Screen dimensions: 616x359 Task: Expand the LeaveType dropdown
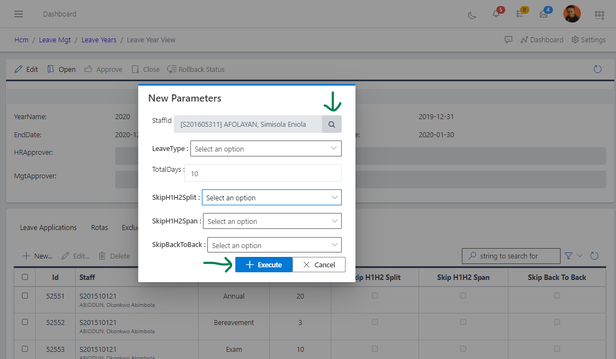pyautogui.click(x=265, y=149)
